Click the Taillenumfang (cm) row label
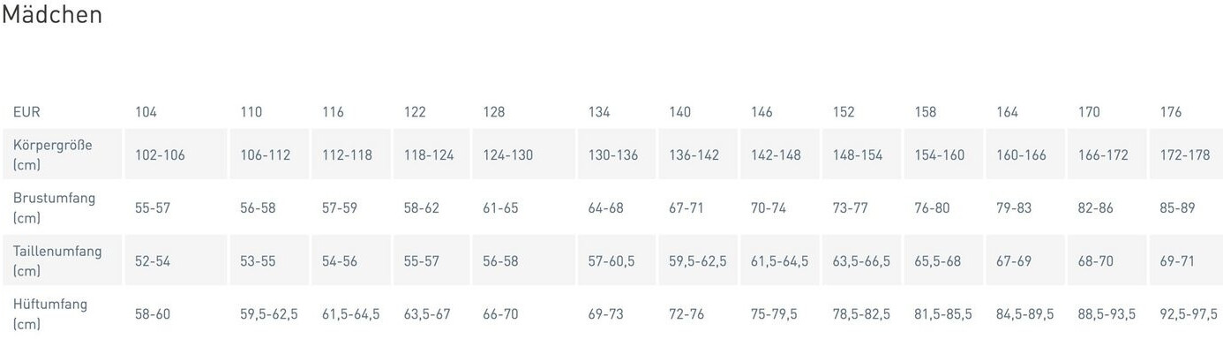Image resolution: width=1223 pixels, height=339 pixels. click(x=57, y=260)
